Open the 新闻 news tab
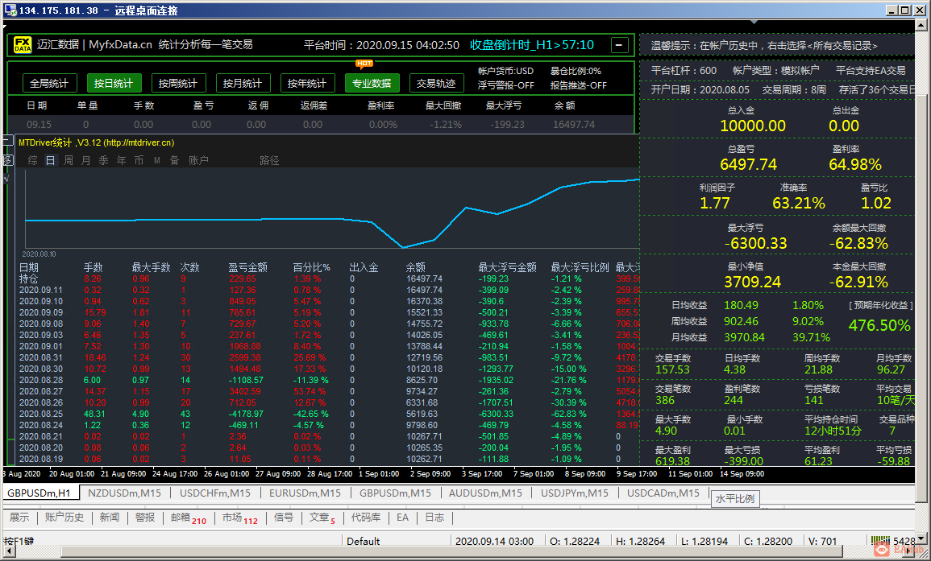The width and height of the screenshot is (931, 561). click(110, 518)
